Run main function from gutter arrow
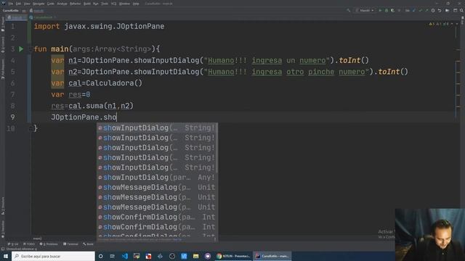 click(21, 49)
